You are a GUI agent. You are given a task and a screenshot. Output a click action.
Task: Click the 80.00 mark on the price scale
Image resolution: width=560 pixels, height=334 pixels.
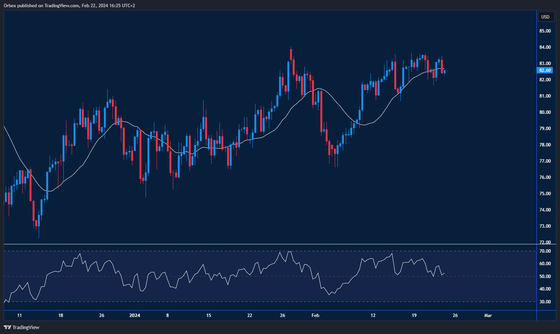[x=545, y=112]
